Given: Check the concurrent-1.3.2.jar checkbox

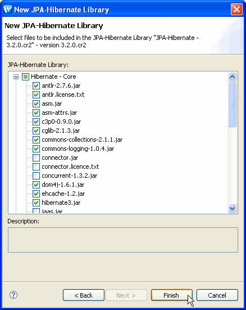Looking at the screenshot, I should [x=36, y=176].
